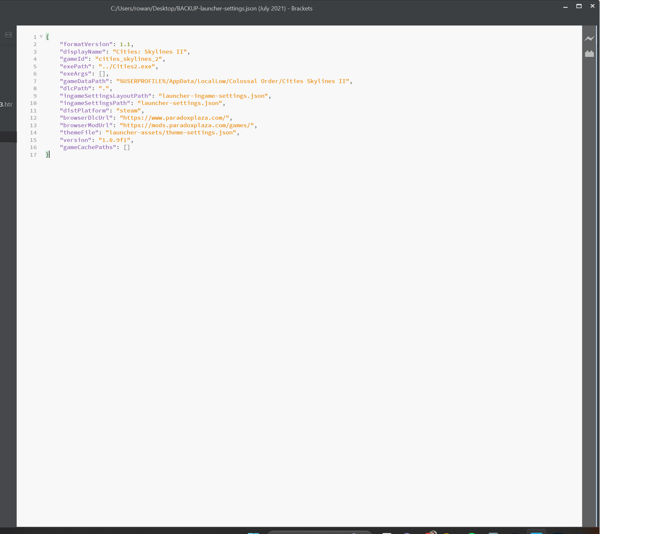Minimize the Brackets window
The height and width of the screenshot is (534, 647).
pos(565,6)
